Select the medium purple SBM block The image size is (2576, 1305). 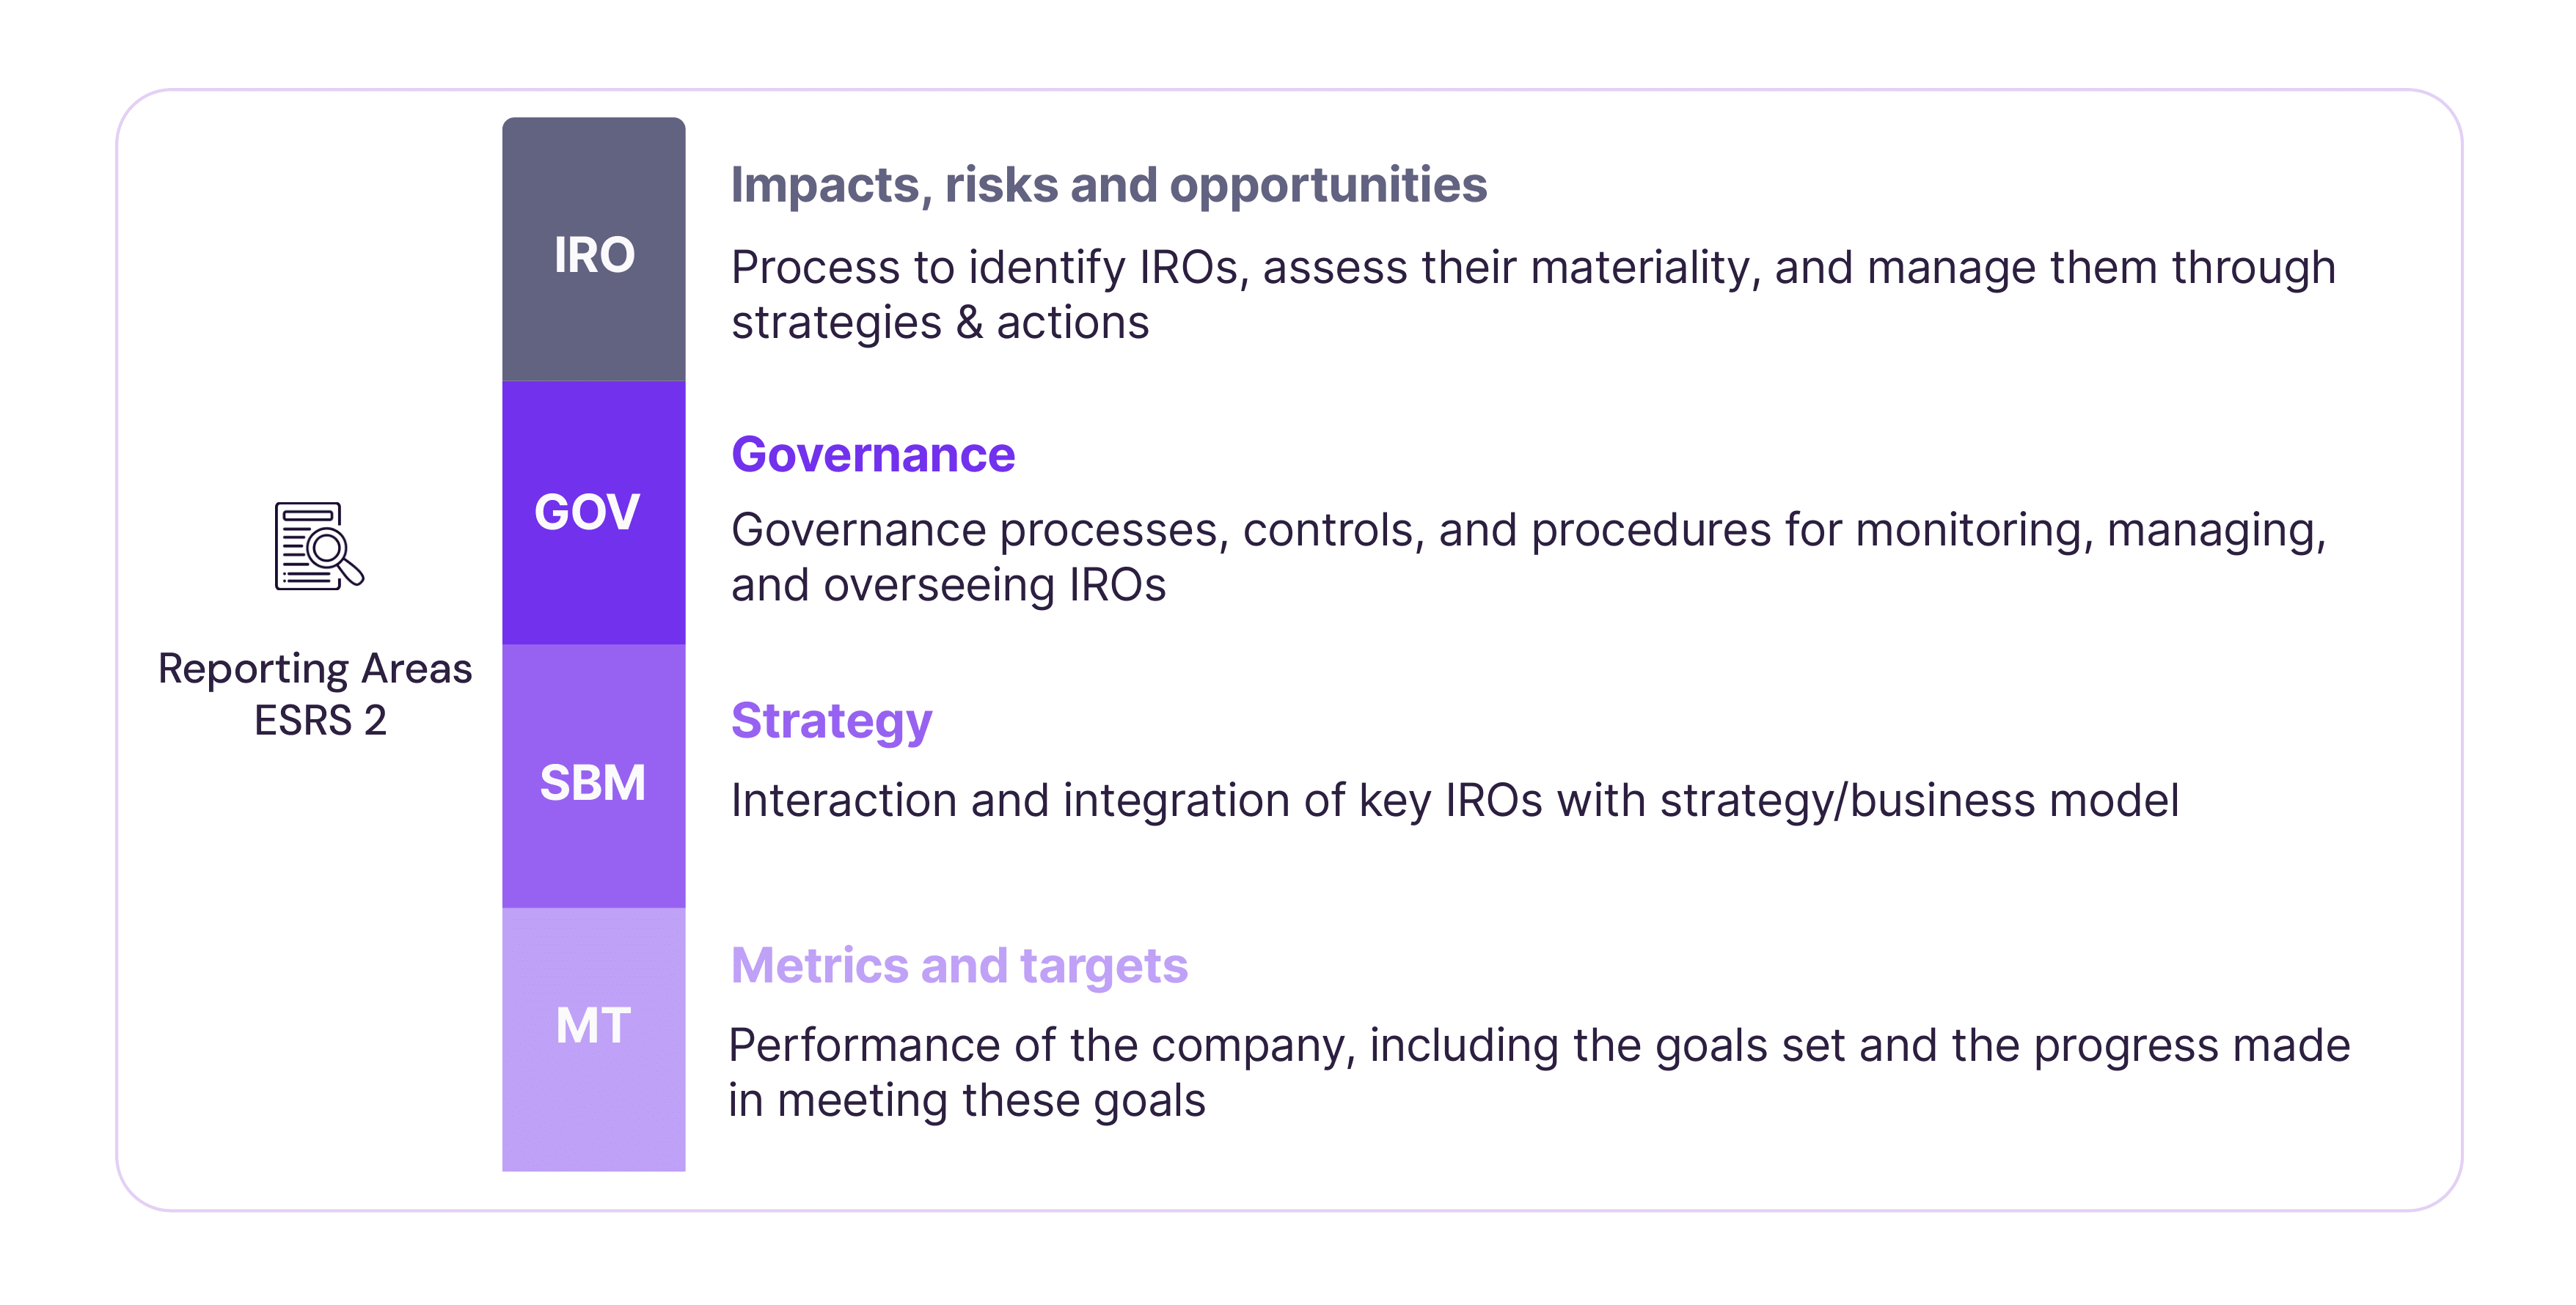pos(594,777)
